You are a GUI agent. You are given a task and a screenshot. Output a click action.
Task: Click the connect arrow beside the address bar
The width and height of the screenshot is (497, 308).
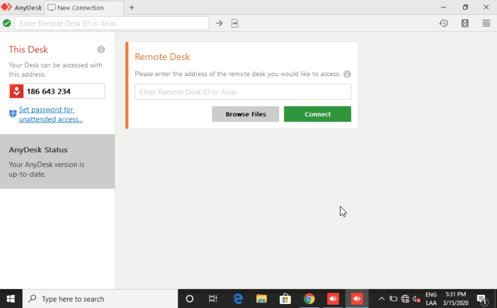click(x=220, y=23)
